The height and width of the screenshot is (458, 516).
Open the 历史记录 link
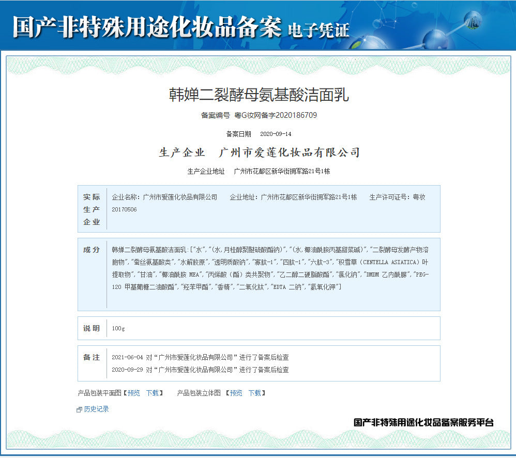(97, 409)
